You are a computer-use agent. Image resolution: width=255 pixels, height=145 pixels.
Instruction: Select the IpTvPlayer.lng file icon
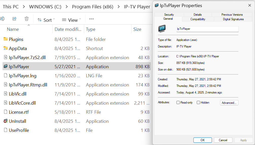(6, 75)
